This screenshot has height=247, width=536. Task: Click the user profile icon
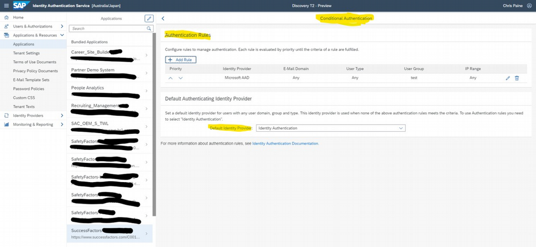tap(529, 5)
